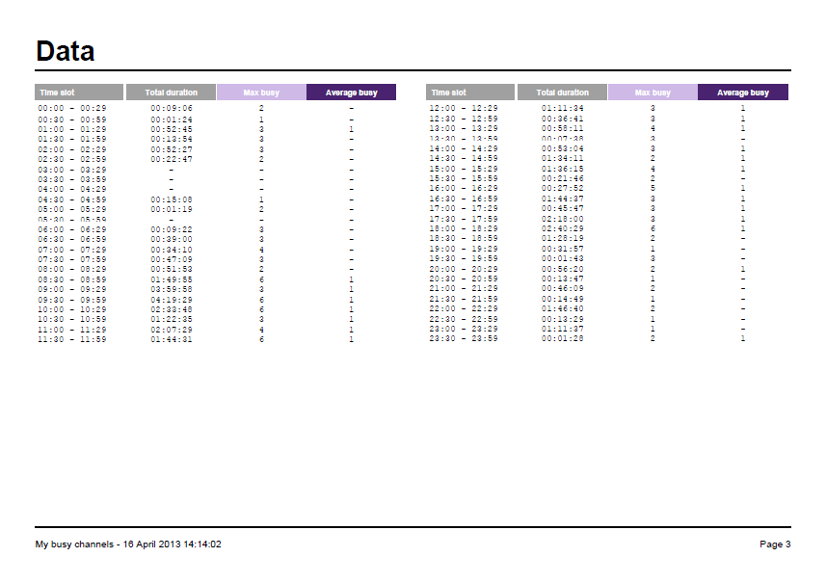This screenshot has height=584, width=826.
Task: Click the 00:00 - 00:29 time slot
Action: (x=72, y=108)
